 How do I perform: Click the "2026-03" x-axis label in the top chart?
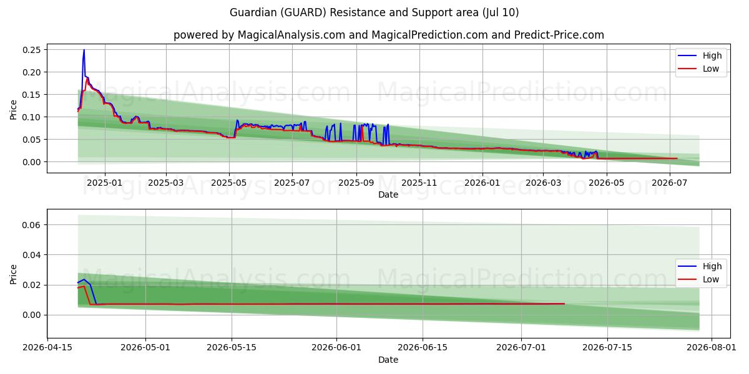click(543, 183)
